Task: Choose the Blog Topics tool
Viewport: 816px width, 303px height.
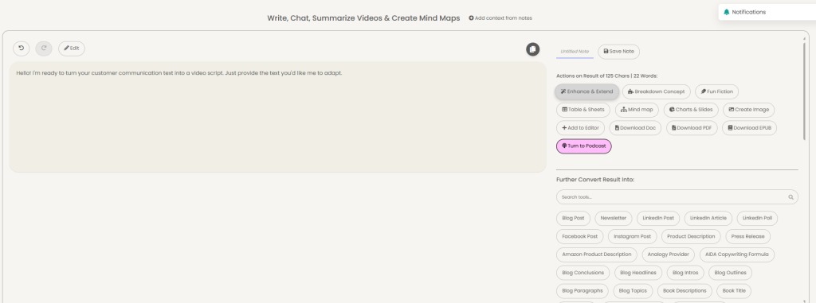Action: point(633,291)
